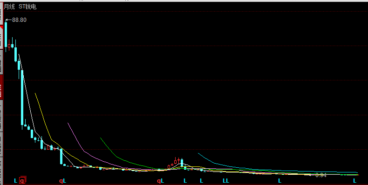Viewport: 368px width, 185px height.
Task: Click the 88.80 high price annotation
Action: pos(19,20)
